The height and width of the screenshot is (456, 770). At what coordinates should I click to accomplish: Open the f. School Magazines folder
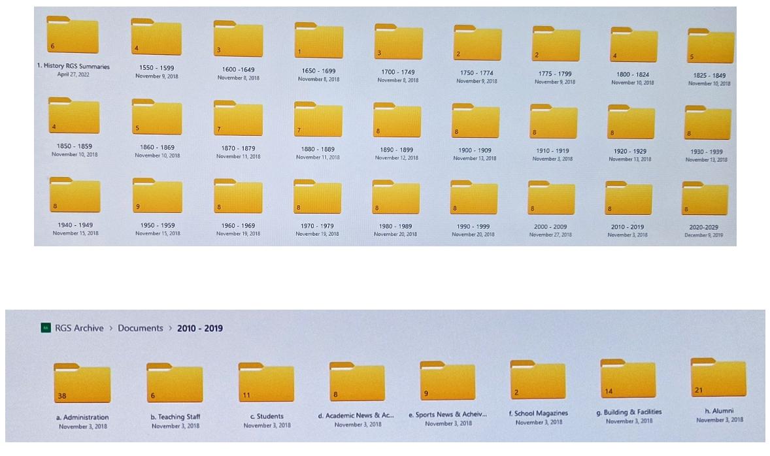538,380
